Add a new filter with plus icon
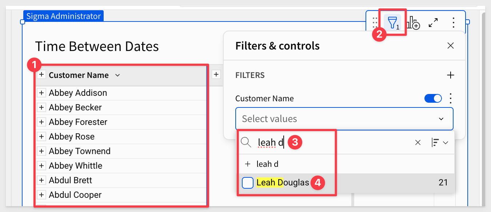 pos(450,75)
